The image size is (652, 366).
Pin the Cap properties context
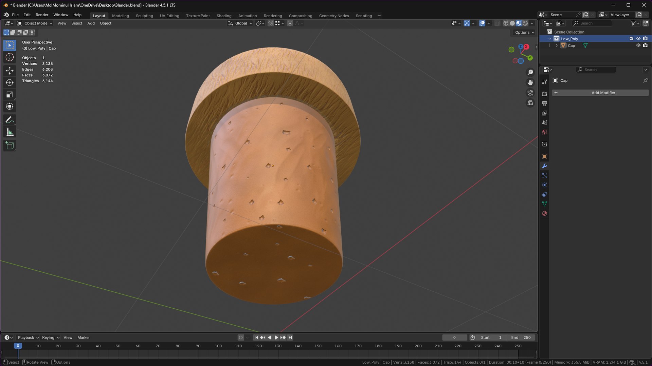point(646,80)
